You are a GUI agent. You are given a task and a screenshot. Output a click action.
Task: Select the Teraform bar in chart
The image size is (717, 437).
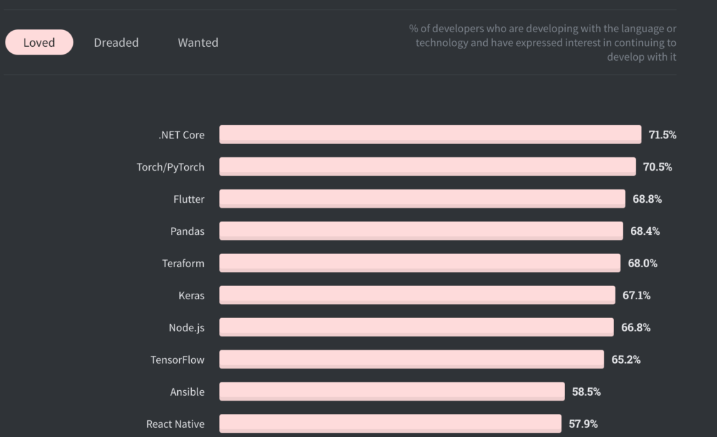click(419, 263)
